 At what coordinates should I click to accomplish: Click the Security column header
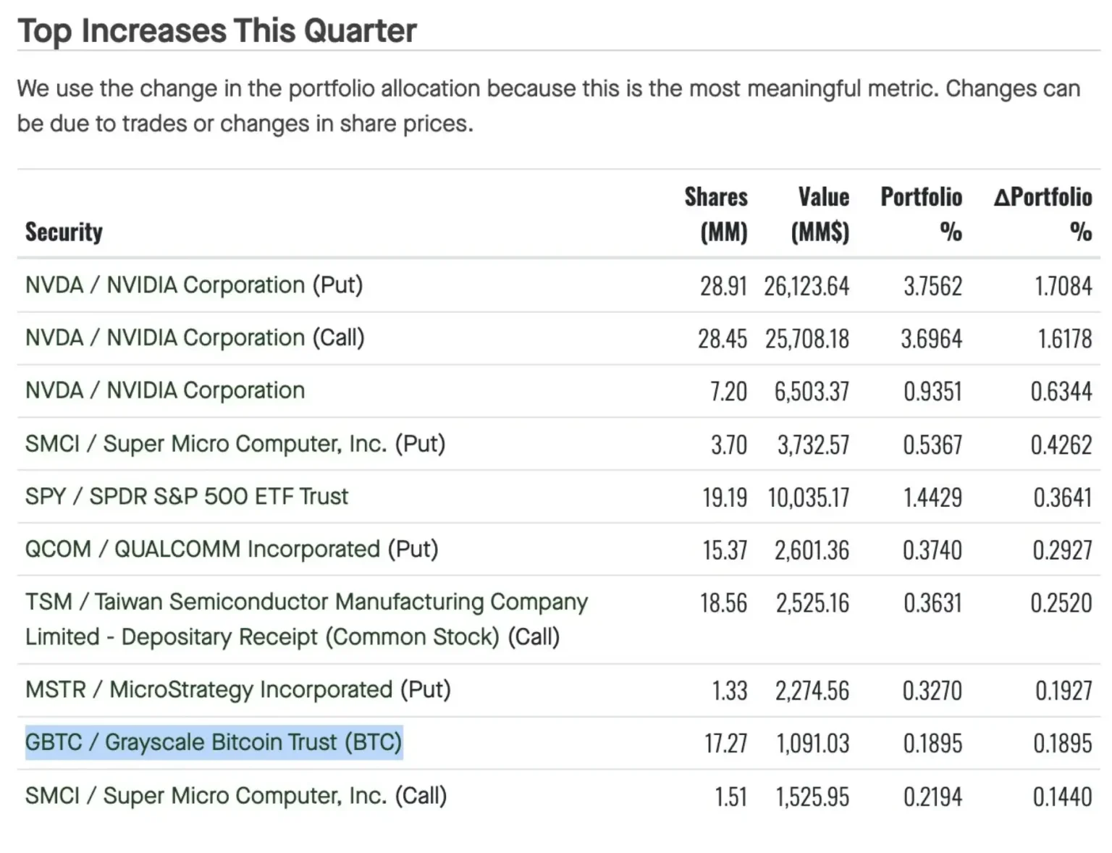64,232
